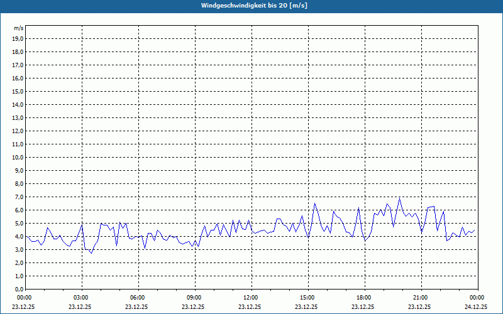
Task: Select the '18,0' y-axis label
Action: (18, 52)
